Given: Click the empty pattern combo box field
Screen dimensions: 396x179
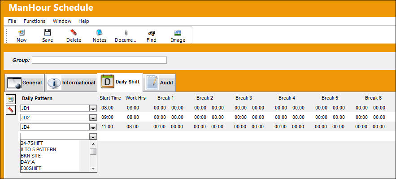Looking at the screenshot, I should pyautogui.click(x=55, y=136).
